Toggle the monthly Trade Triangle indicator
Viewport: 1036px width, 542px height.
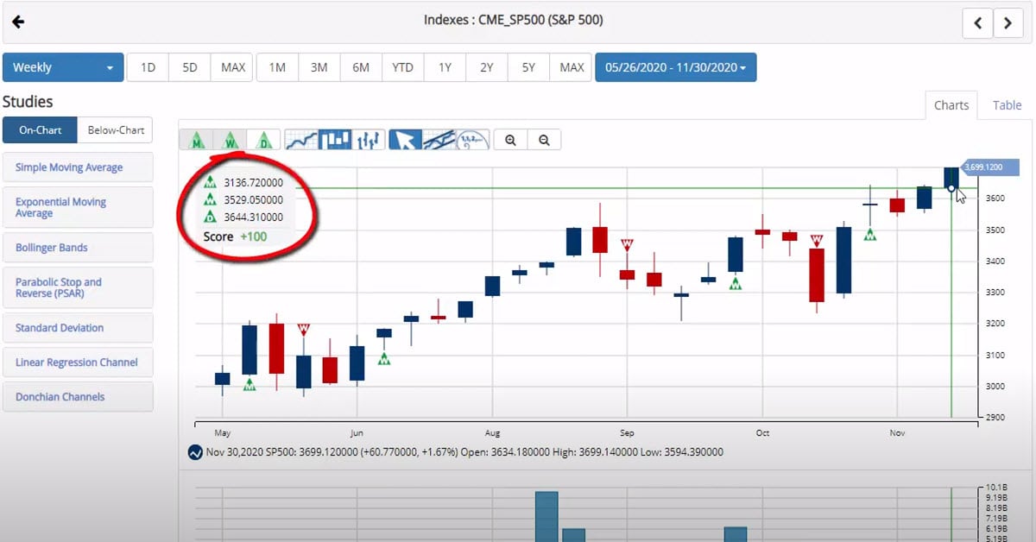click(197, 140)
